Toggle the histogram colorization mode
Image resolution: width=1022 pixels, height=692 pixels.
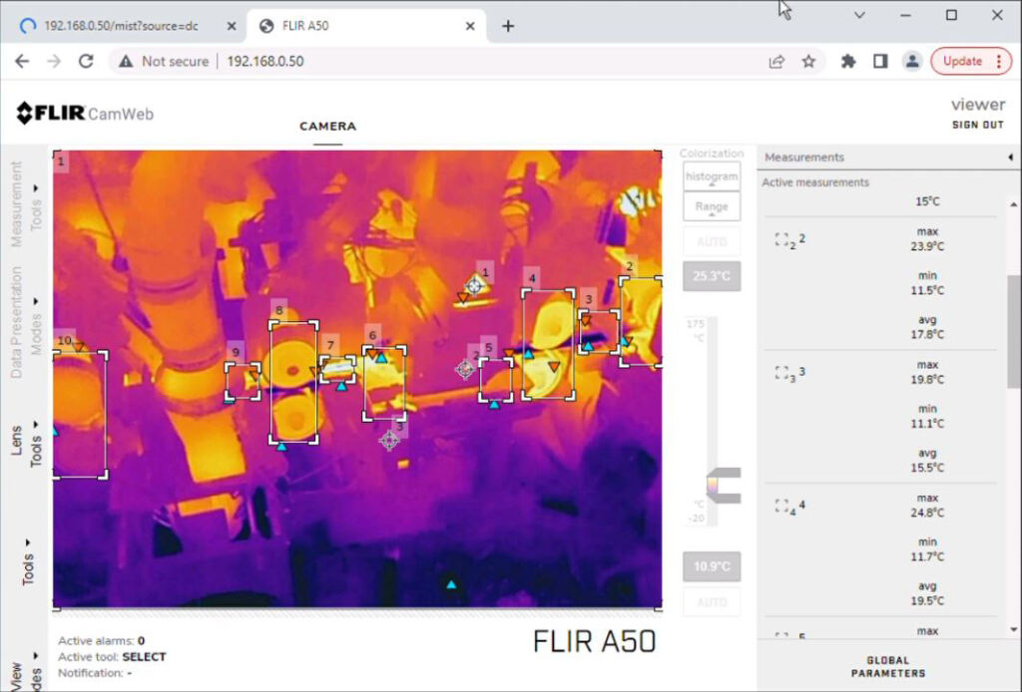pos(712,176)
